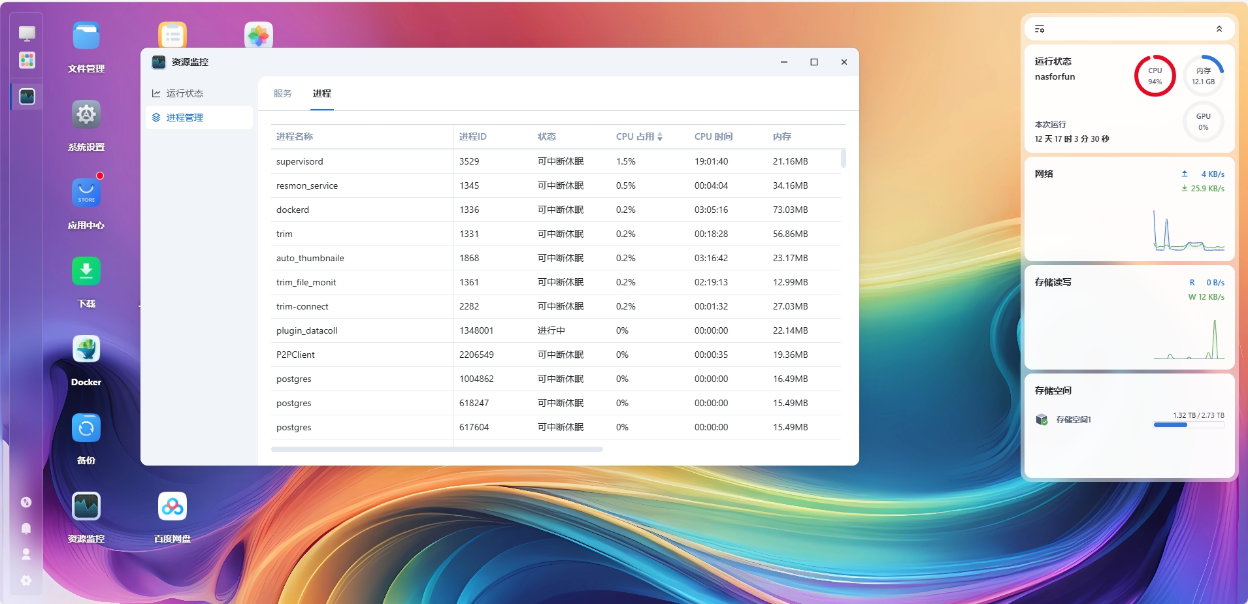
Task: Select the dockerd process name
Action: (x=293, y=210)
